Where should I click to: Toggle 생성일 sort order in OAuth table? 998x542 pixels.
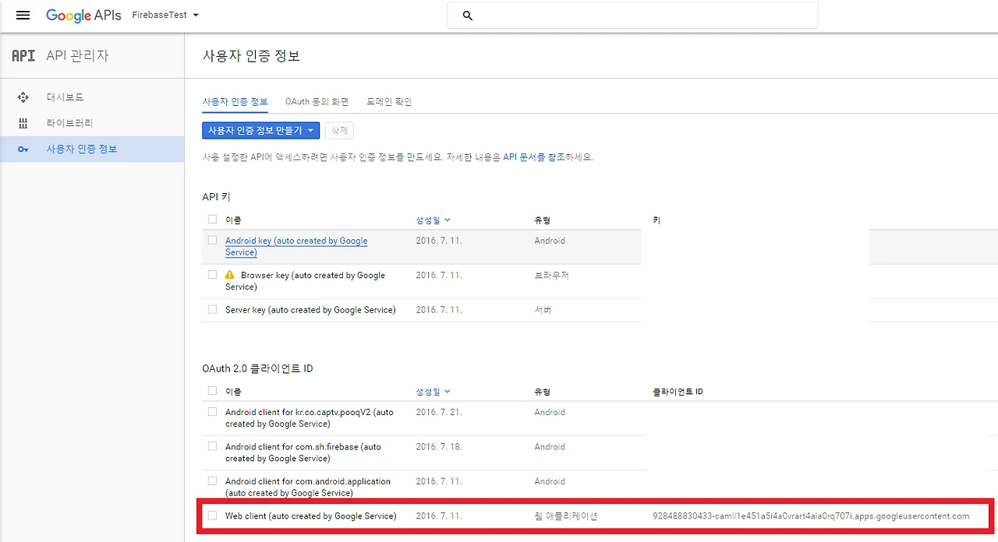coord(434,391)
